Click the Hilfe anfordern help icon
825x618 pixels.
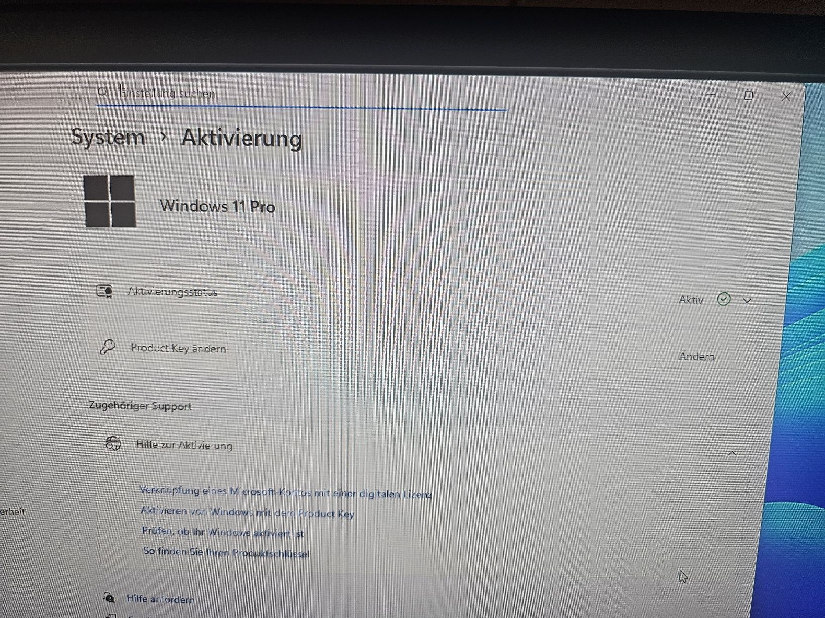tap(109, 598)
